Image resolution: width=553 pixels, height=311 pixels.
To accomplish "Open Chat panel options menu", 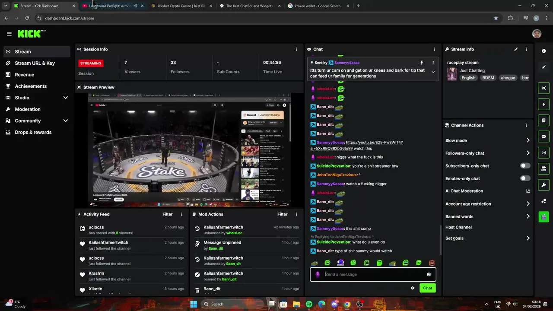I will (435, 49).
